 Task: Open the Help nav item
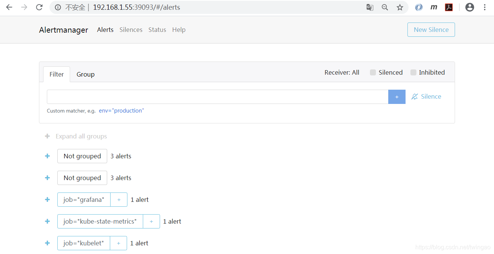[x=179, y=30]
